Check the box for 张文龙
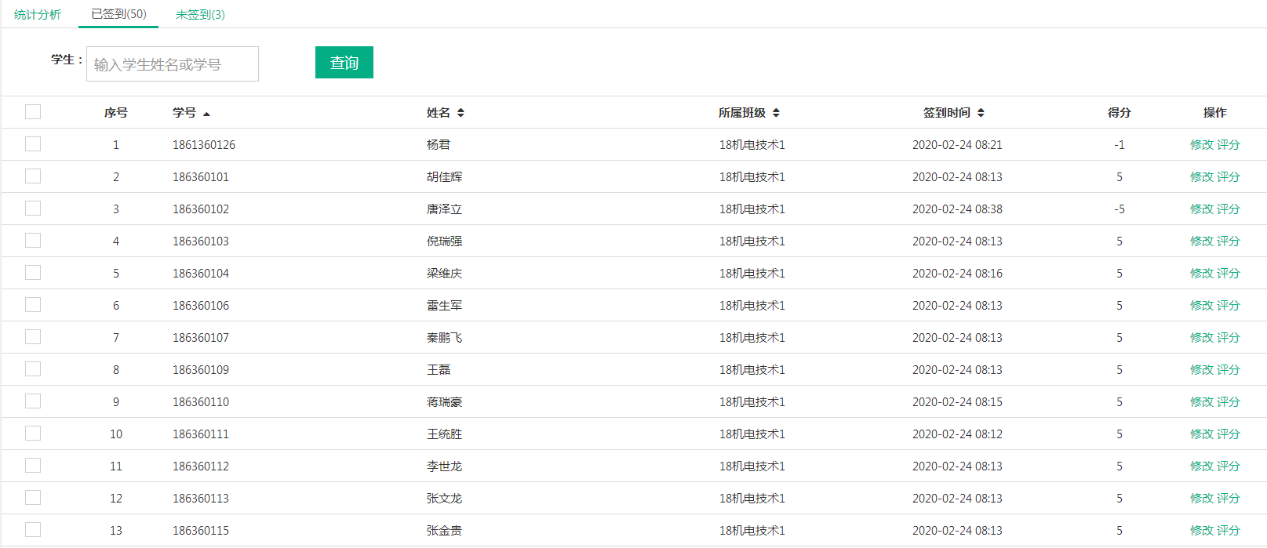Screen dimensions: 1267x548 coord(33,498)
